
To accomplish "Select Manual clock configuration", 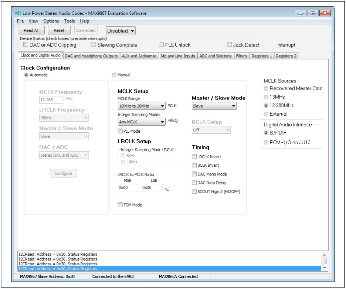I will (x=115, y=75).
